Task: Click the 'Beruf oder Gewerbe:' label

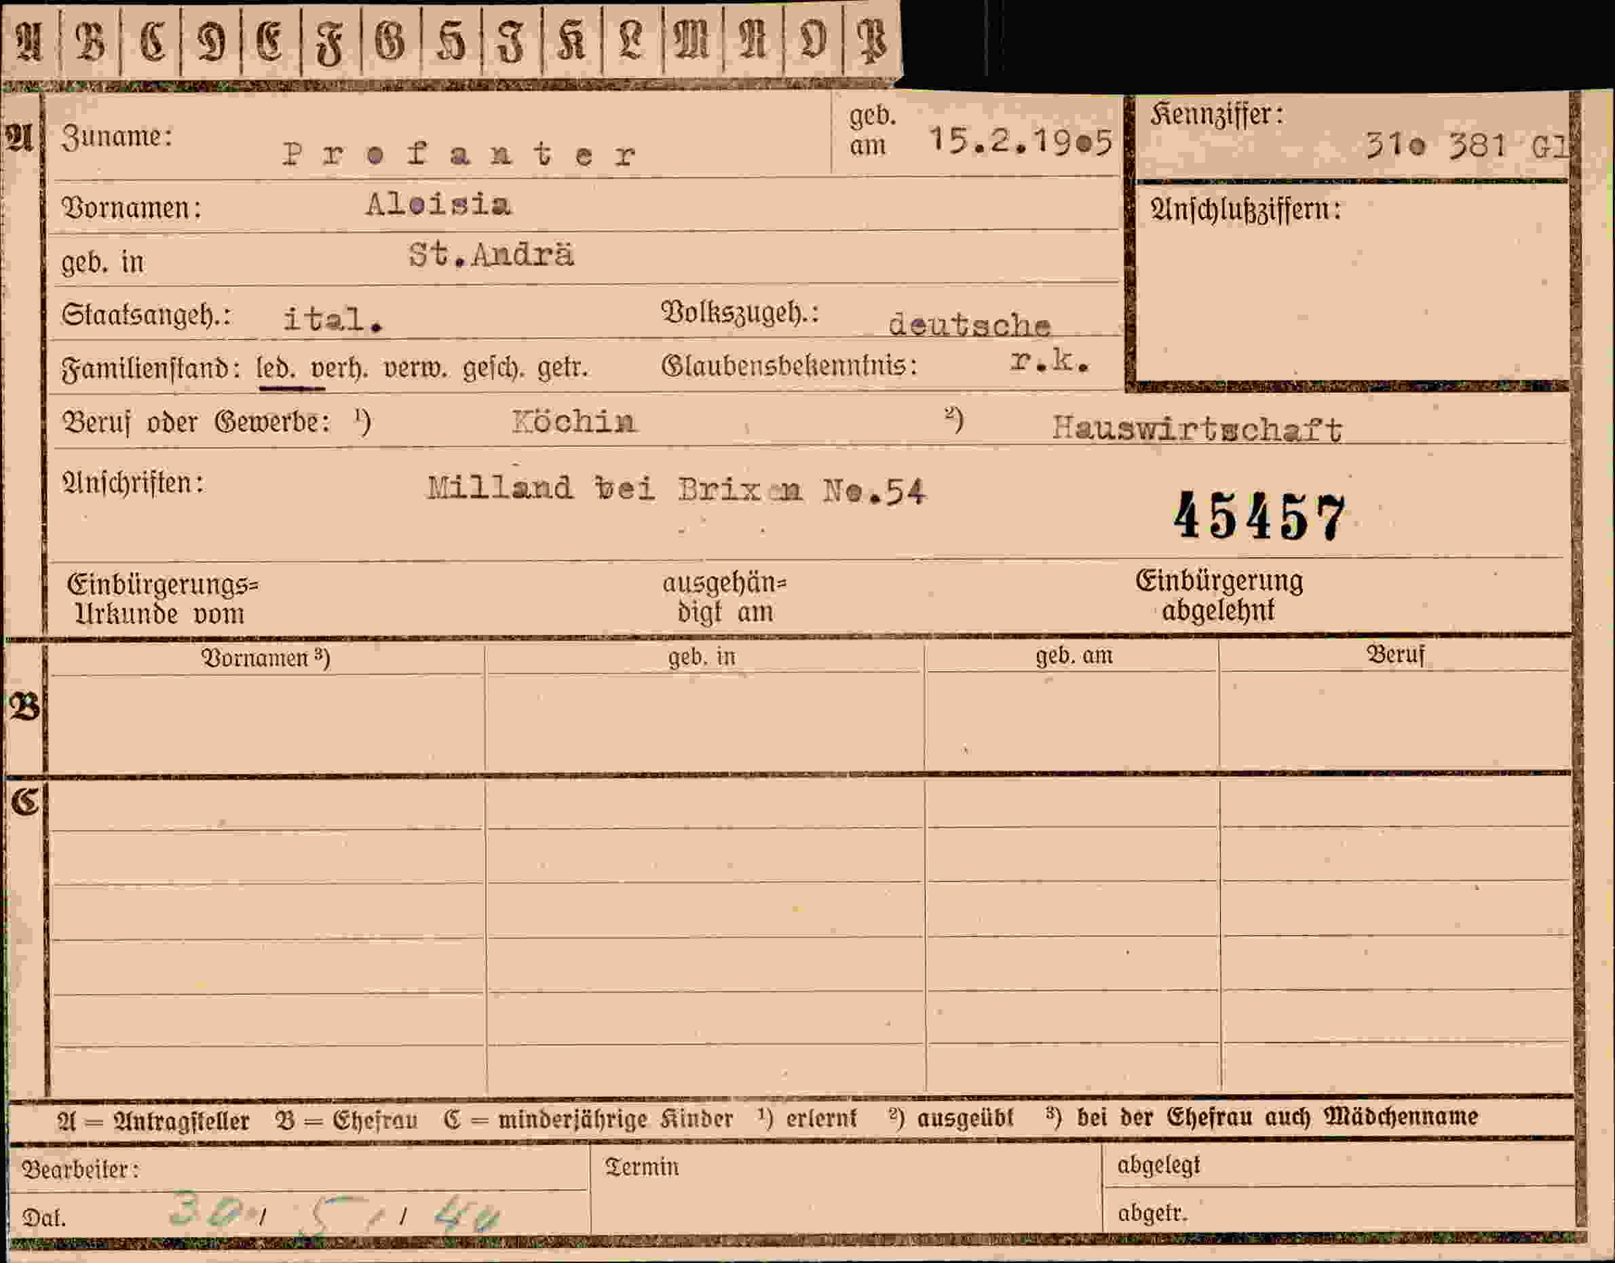Action: point(196,422)
